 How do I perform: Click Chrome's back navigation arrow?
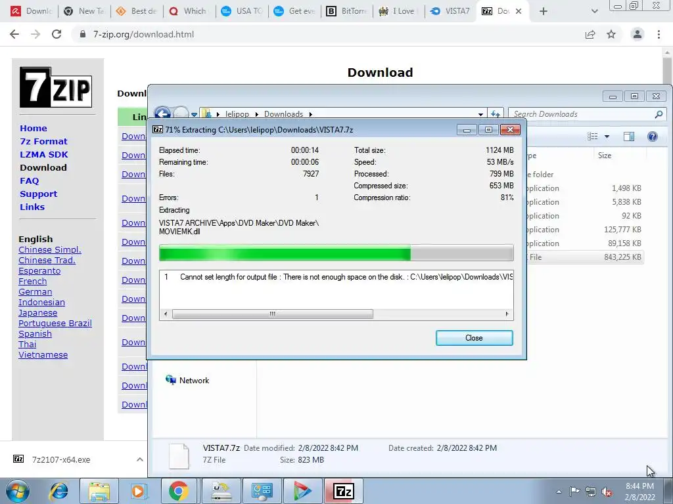tap(14, 34)
